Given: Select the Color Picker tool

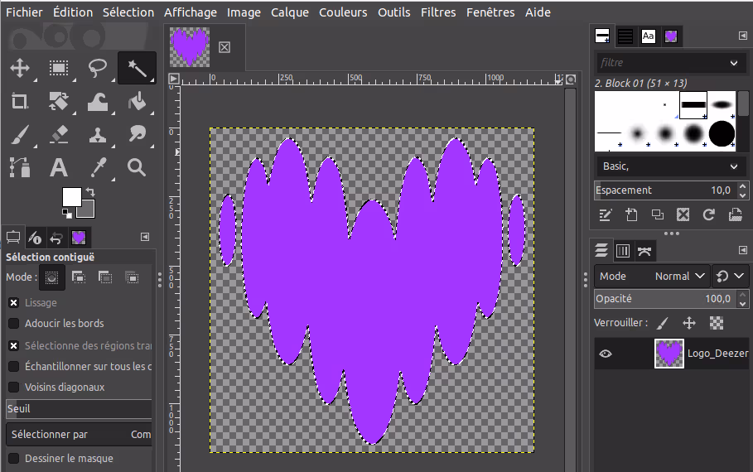Looking at the screenshot, I should click(98, 167).
